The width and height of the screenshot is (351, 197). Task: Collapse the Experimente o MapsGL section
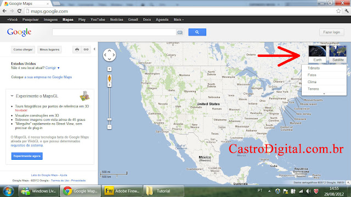coord(12,96)
